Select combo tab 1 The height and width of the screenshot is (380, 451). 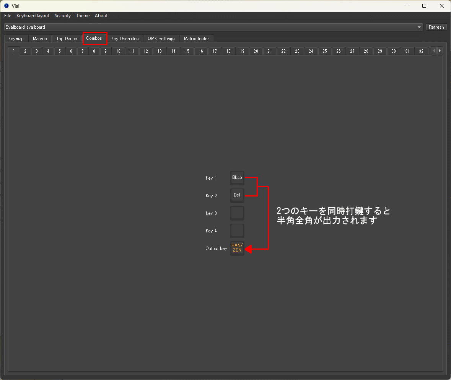(x=14, y=51)
